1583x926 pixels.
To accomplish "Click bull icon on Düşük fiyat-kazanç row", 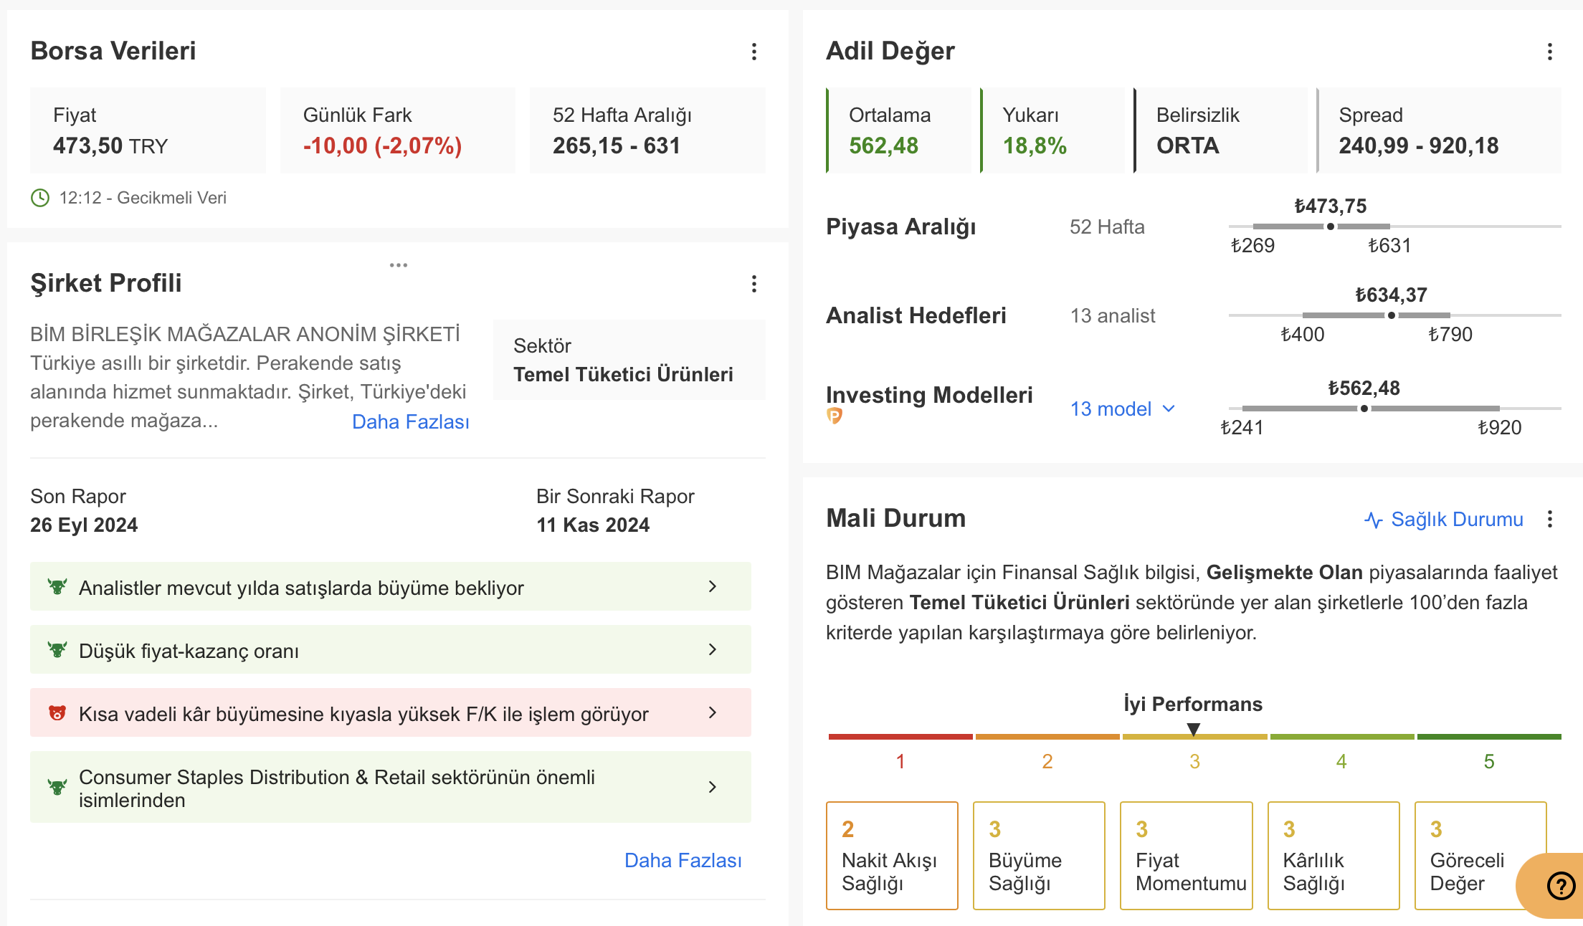I will click(x=57, y=650).
